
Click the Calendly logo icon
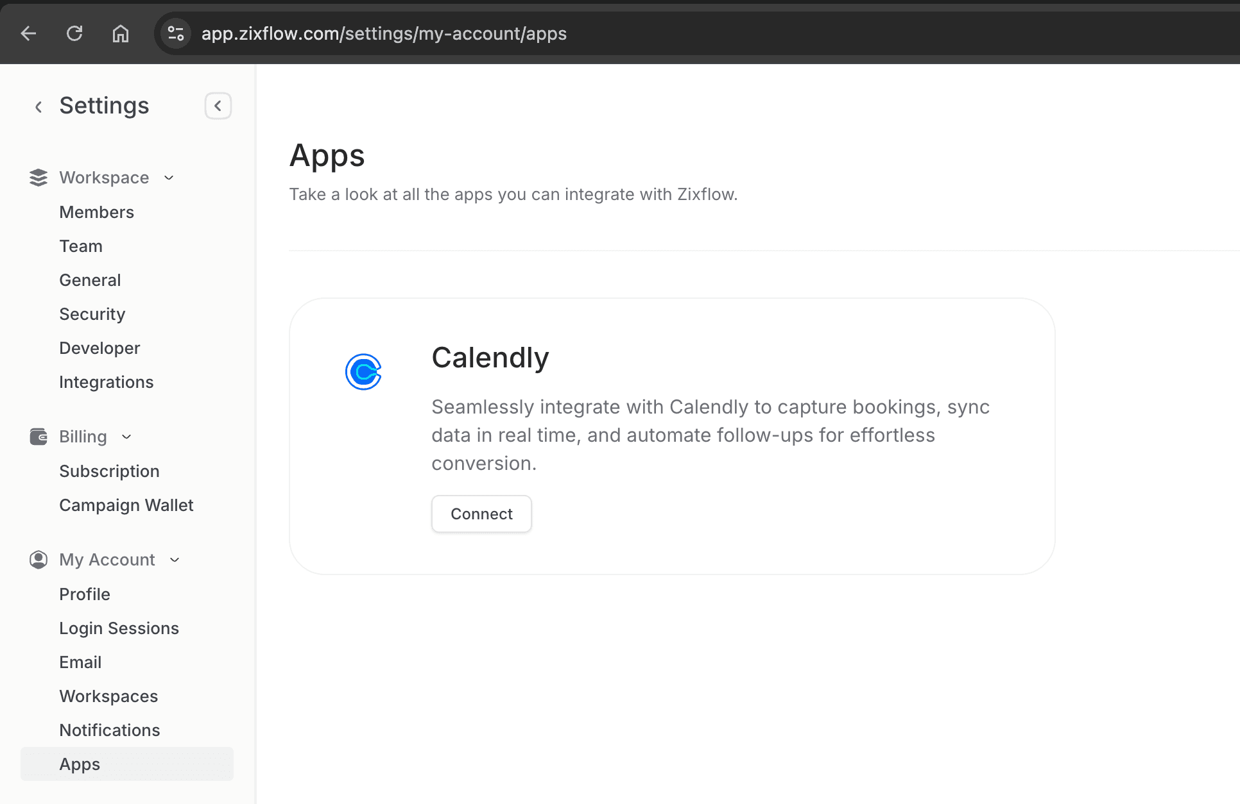click(x=363, y=372)
